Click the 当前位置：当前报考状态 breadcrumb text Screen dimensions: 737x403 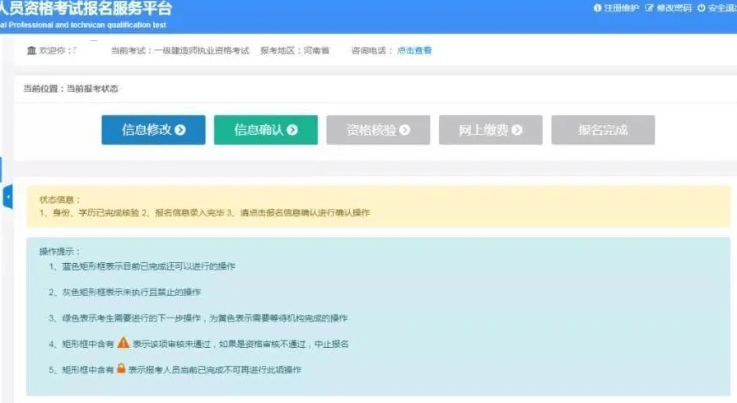click(71, 88)
